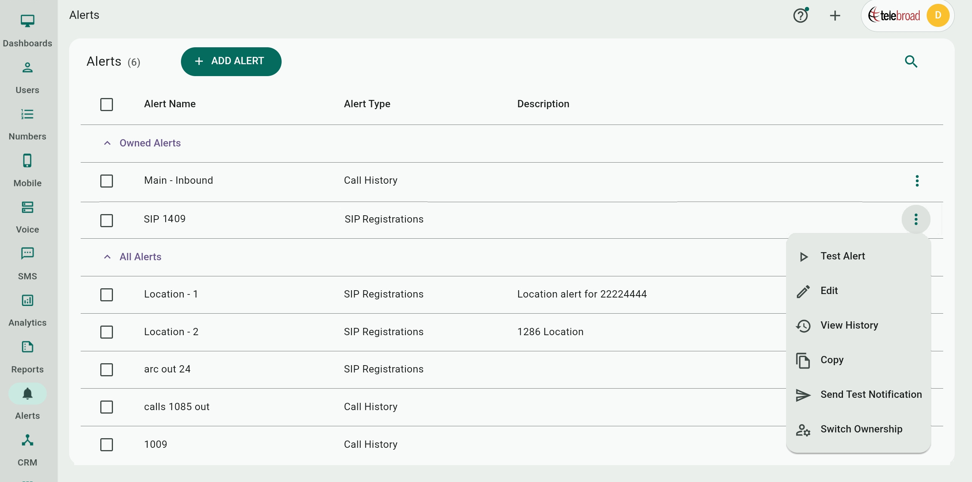Click the ADD ALERT button
Screen dimensions: 972x482
pos(231,61)
